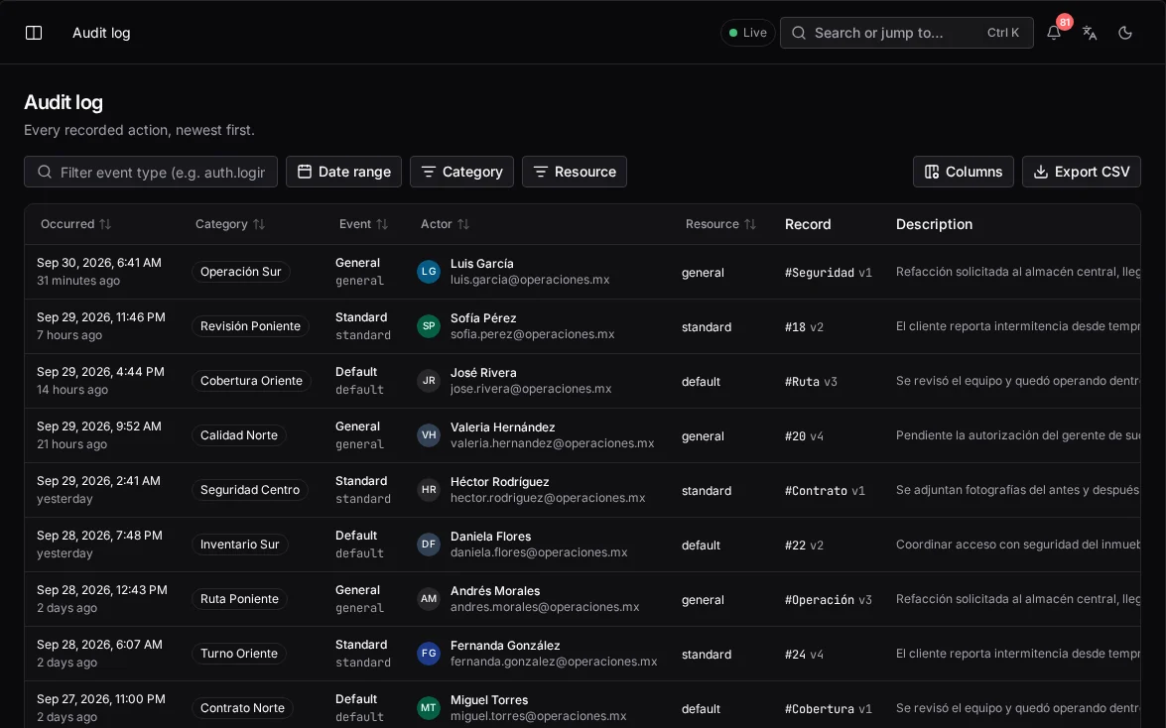Toggle the sidebar panel icon
The width and height of the screenshot is (1166, 728).
pos(34,33)
